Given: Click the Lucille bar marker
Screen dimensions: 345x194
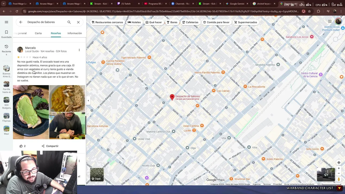Looking at the screenshot, I should [x=194, y=130].
